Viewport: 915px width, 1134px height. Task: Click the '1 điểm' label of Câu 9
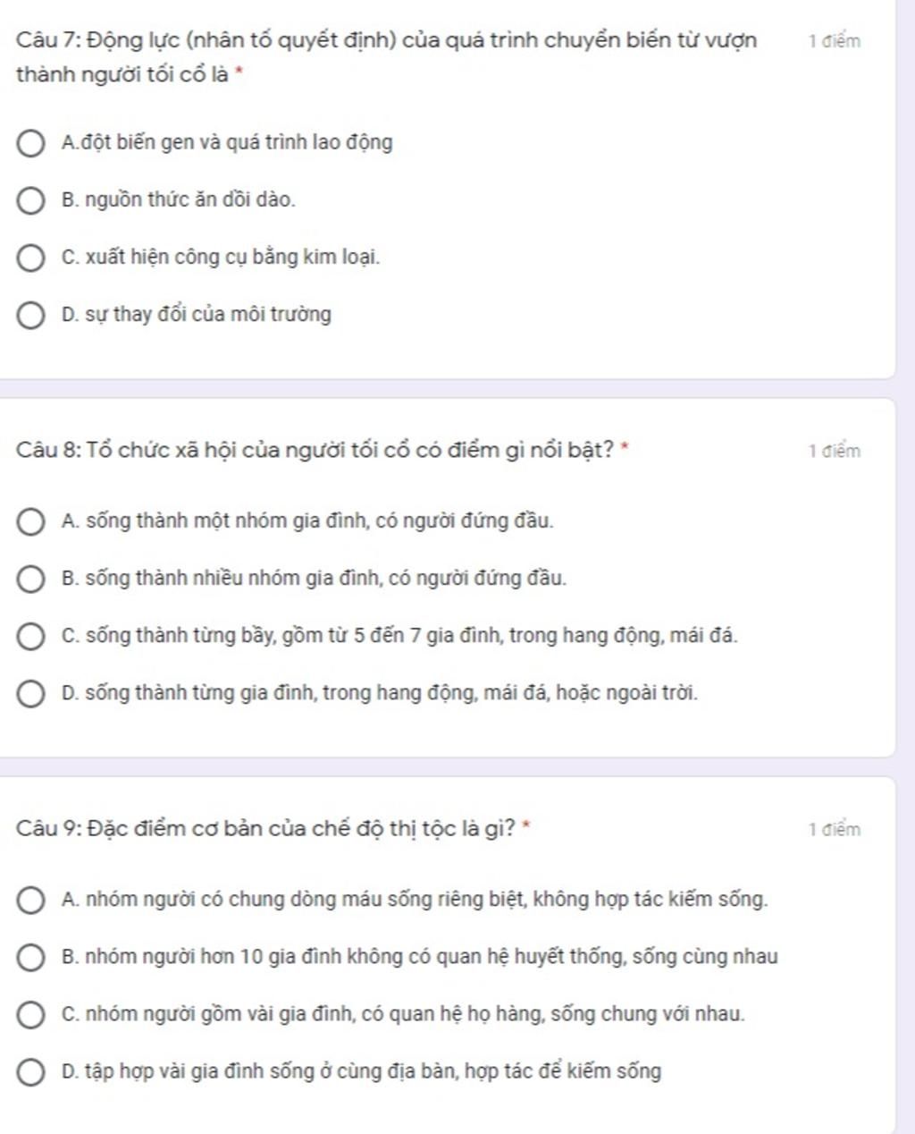click(x=835, y=830)
